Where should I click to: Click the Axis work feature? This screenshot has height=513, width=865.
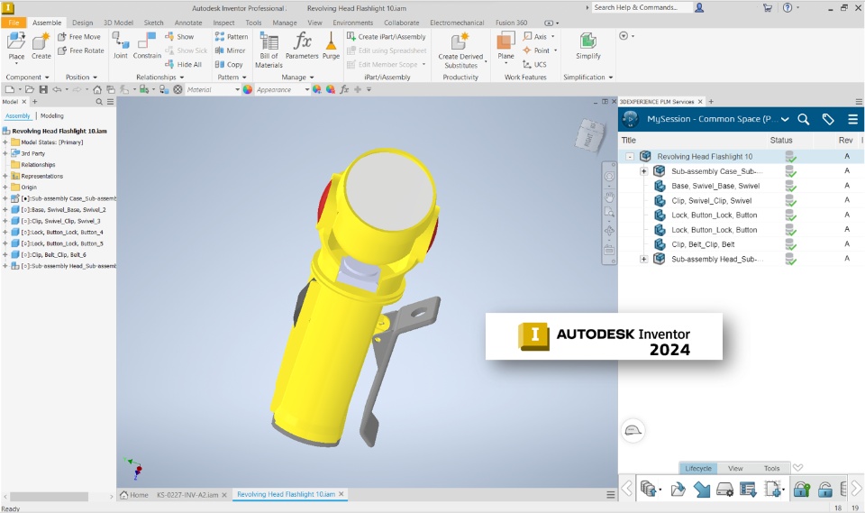(535, 36)
